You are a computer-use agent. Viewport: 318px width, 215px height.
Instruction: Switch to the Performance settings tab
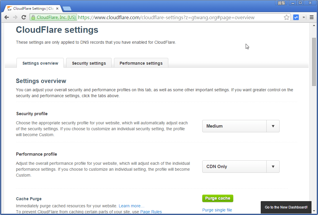(141, 63)
